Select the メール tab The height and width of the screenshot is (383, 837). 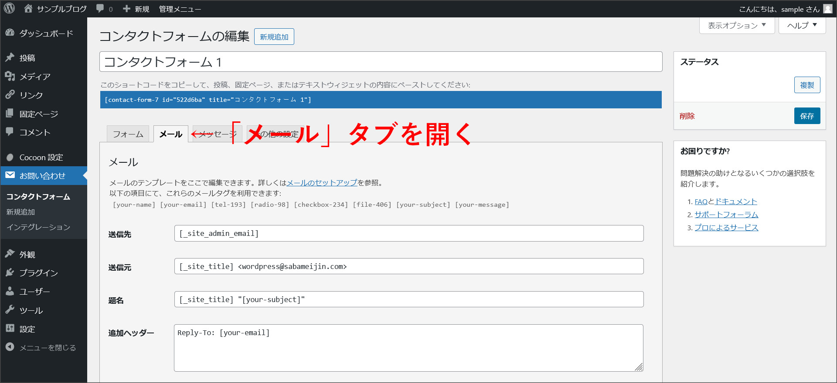point(170,134)
